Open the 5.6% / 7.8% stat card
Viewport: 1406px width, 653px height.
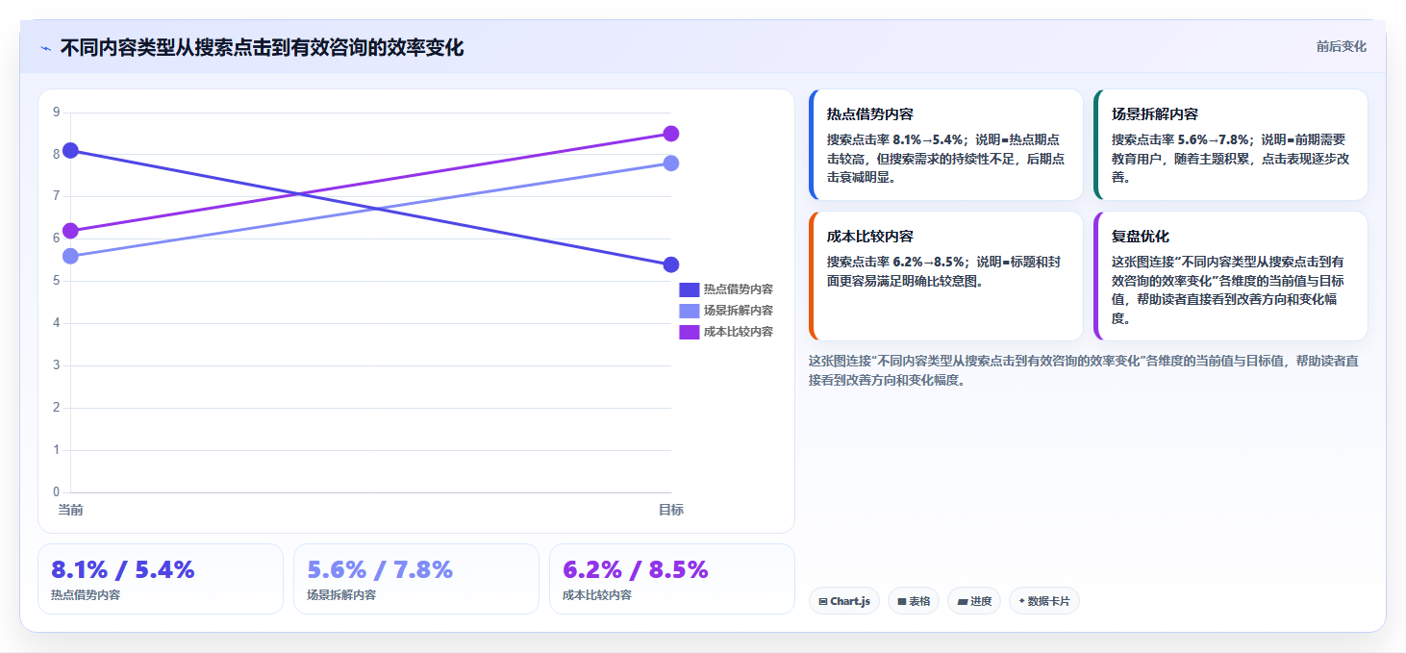(x=416, y=579)
